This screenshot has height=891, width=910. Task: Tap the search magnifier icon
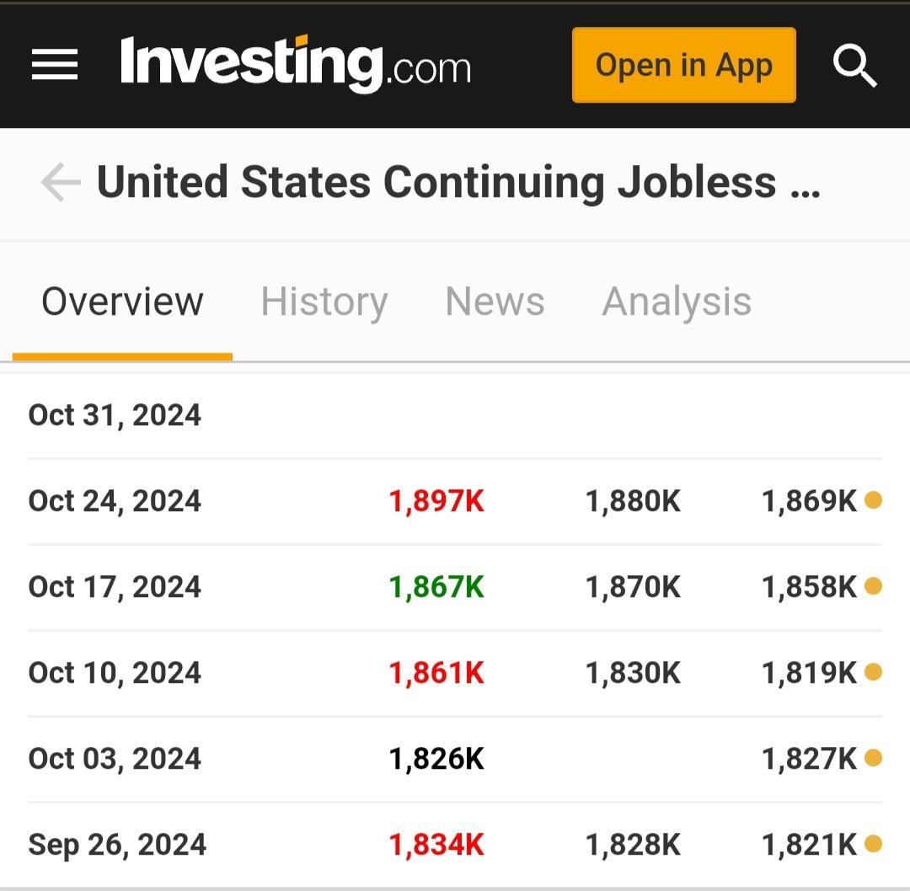pos(854,65)
